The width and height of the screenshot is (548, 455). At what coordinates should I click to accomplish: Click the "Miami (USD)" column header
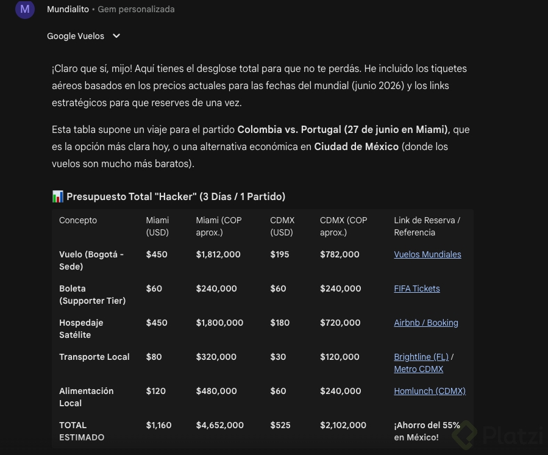(x=157, y=226)
